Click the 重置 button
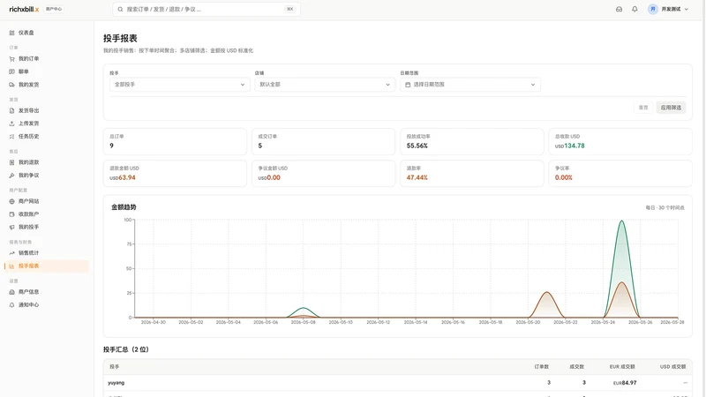Screen dimensions: 706x397 tap(643, 108)
